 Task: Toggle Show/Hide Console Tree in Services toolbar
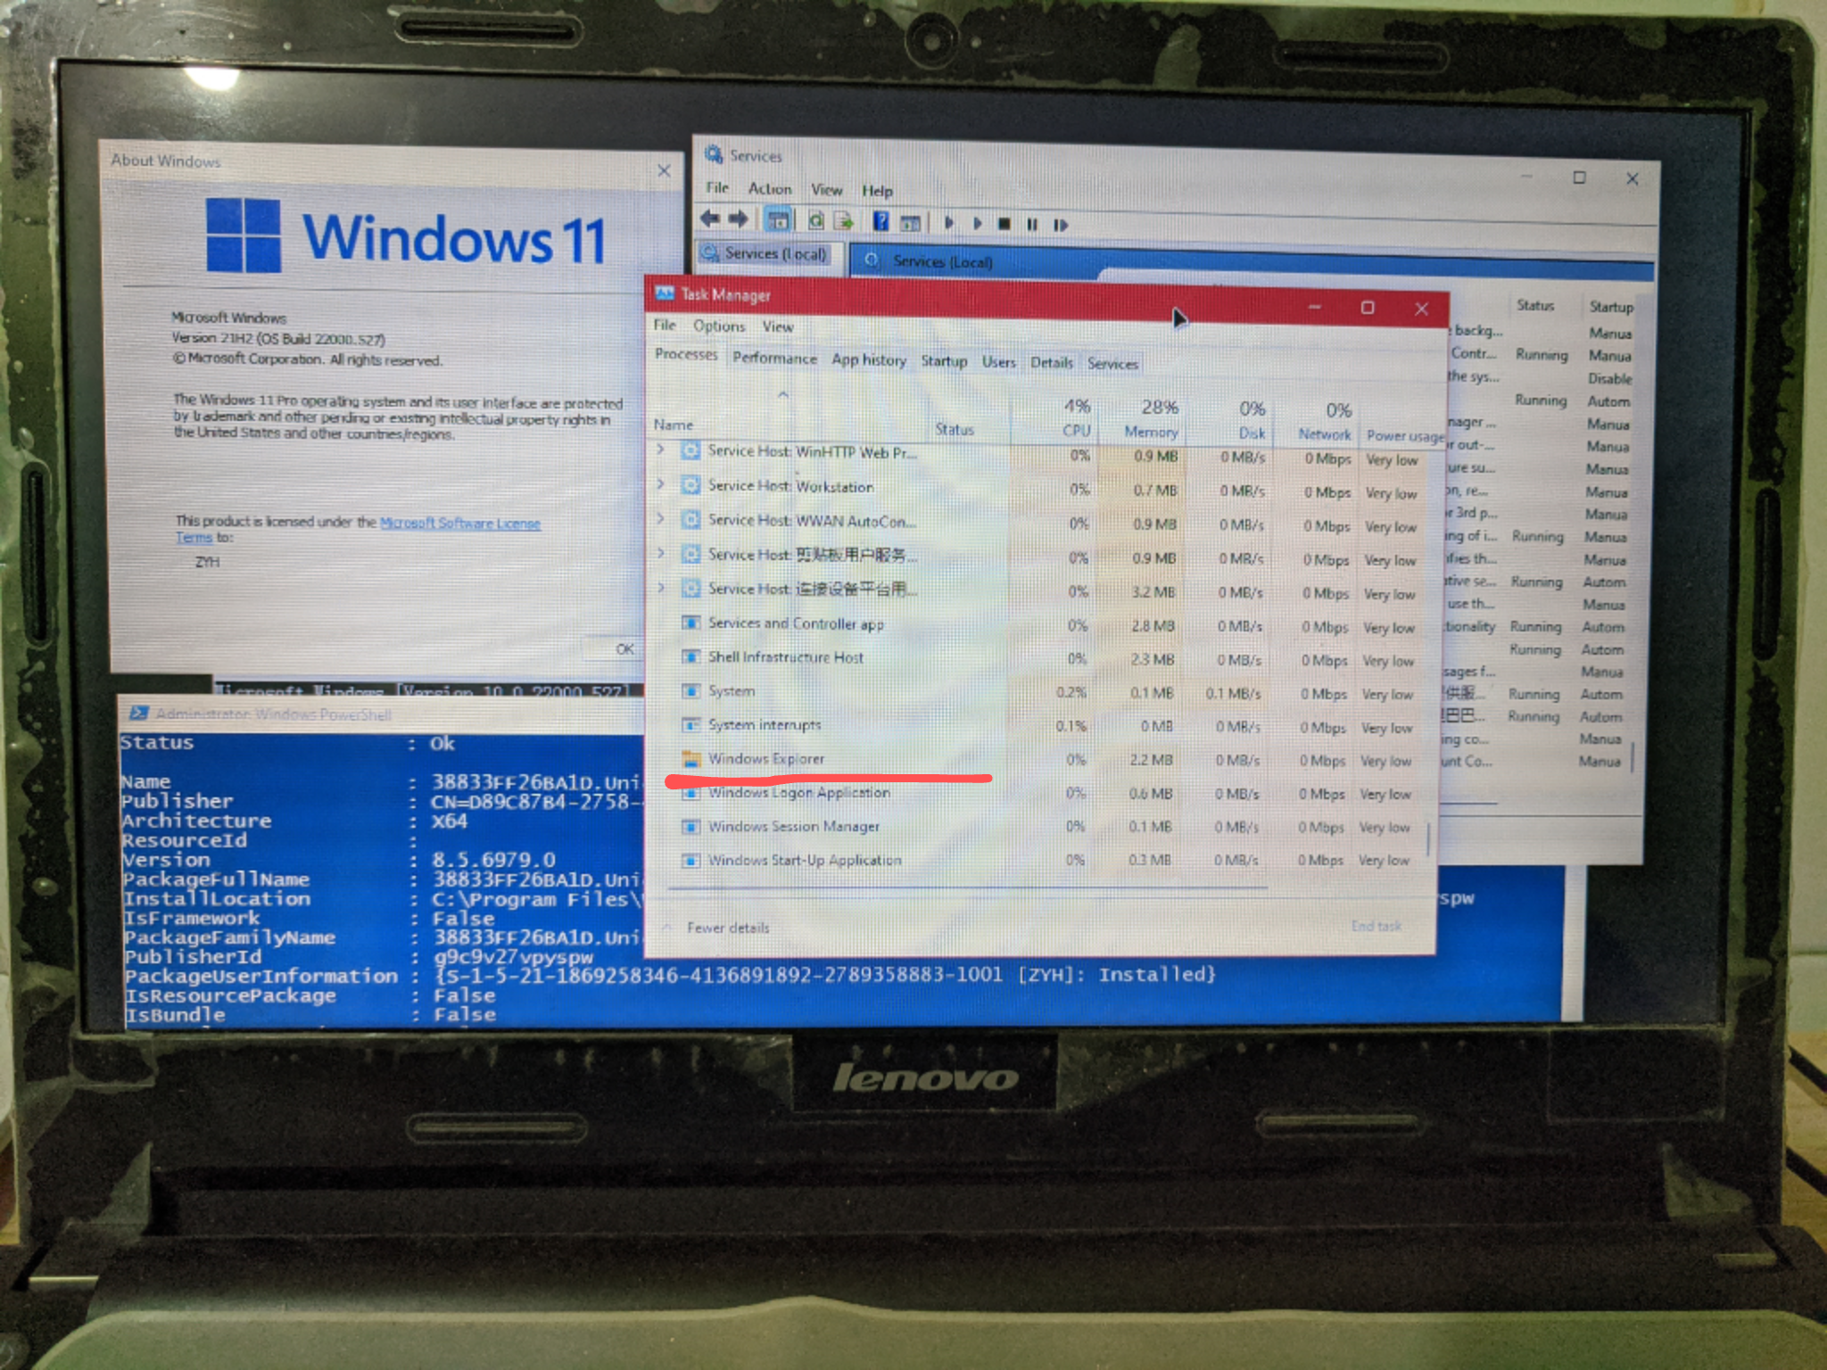(x=778, y=219)
